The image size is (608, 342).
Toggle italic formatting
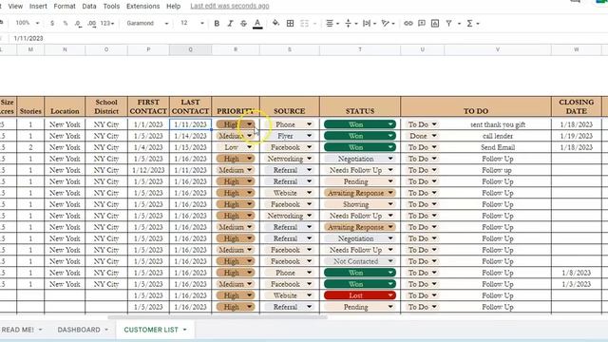tap(230, 23)
